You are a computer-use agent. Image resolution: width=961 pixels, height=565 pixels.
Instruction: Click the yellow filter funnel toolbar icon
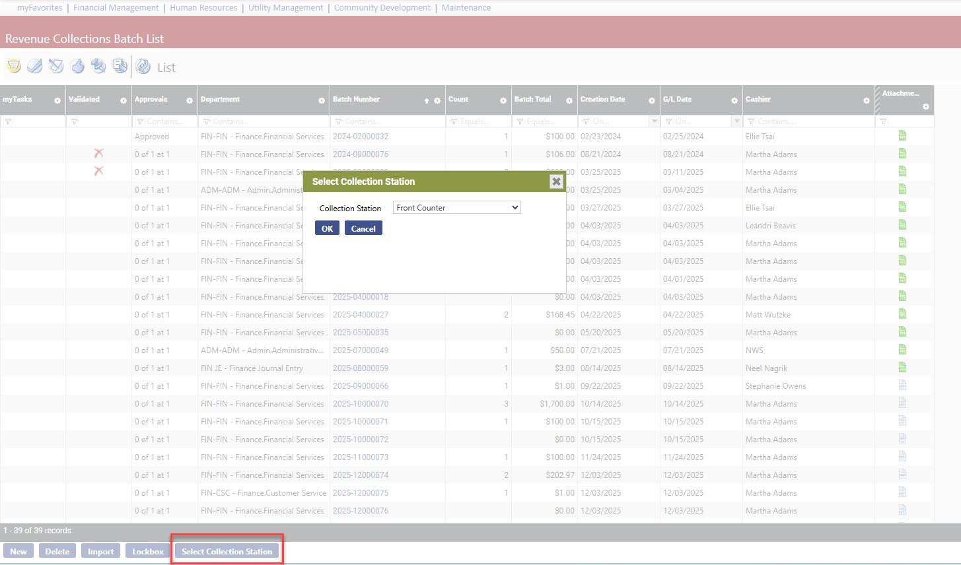click(14, 66)
